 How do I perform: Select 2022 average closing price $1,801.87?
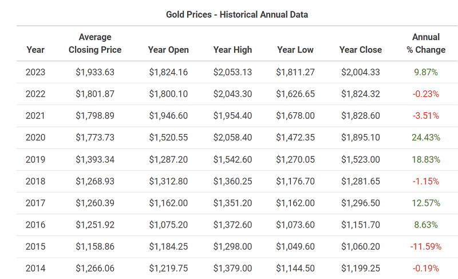[x=95, y=94]
